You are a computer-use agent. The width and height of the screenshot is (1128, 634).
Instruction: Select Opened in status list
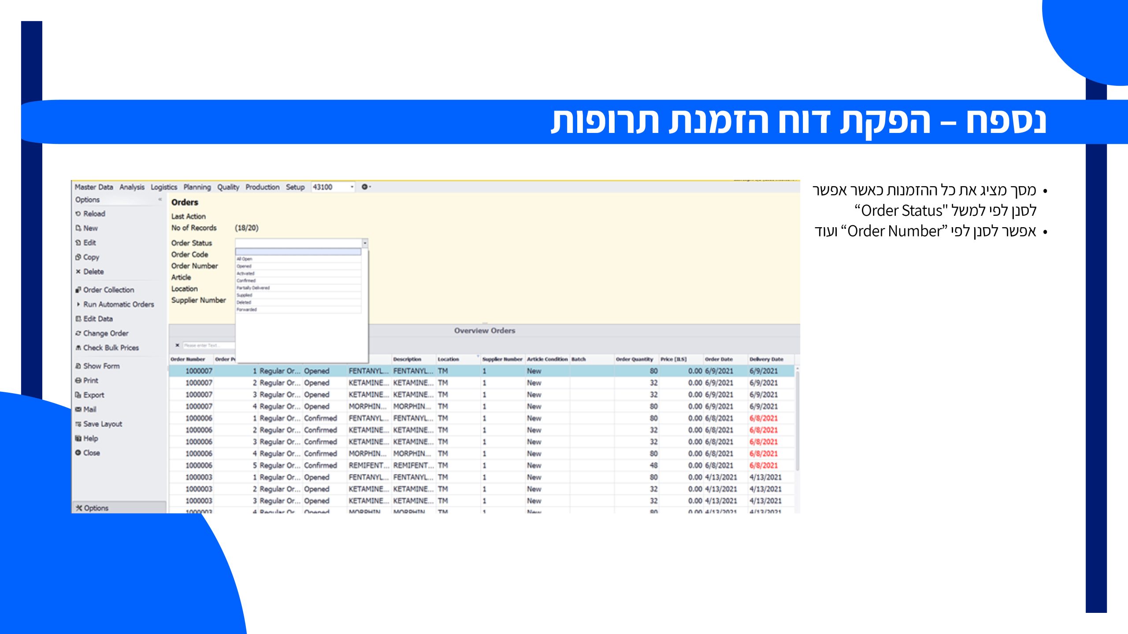[x=298, y=266]
